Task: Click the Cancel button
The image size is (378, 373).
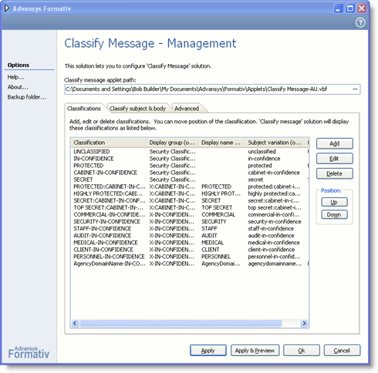Action: click(x=342, y=351)
